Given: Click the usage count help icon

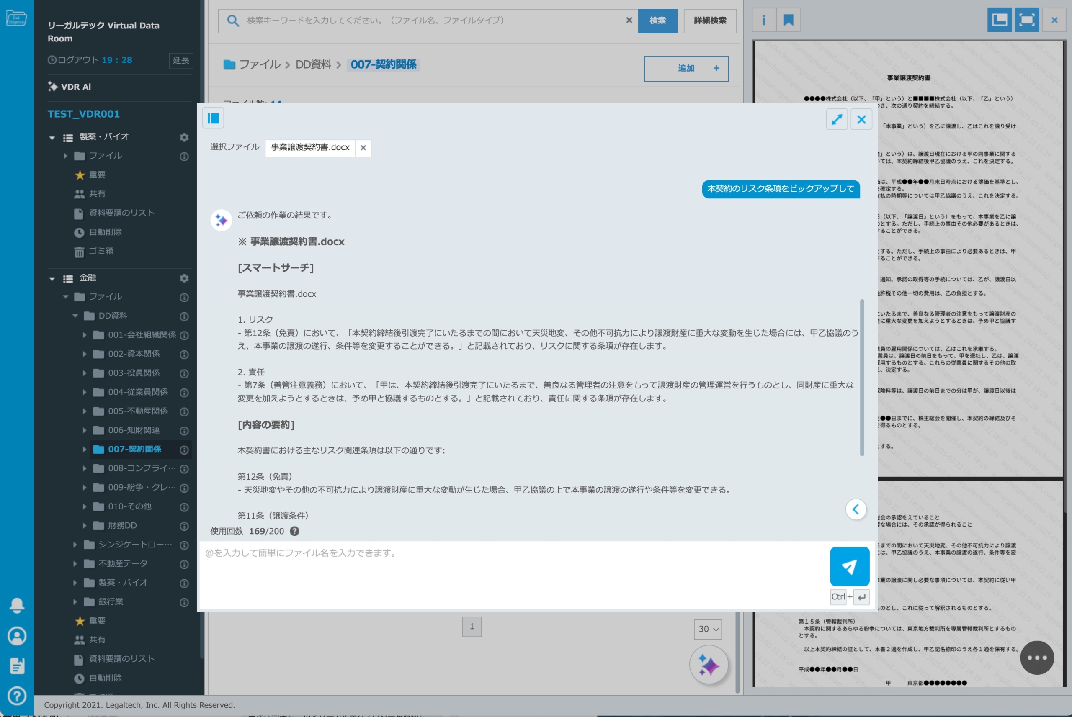Looking at the screenshot, I should 294,531.
